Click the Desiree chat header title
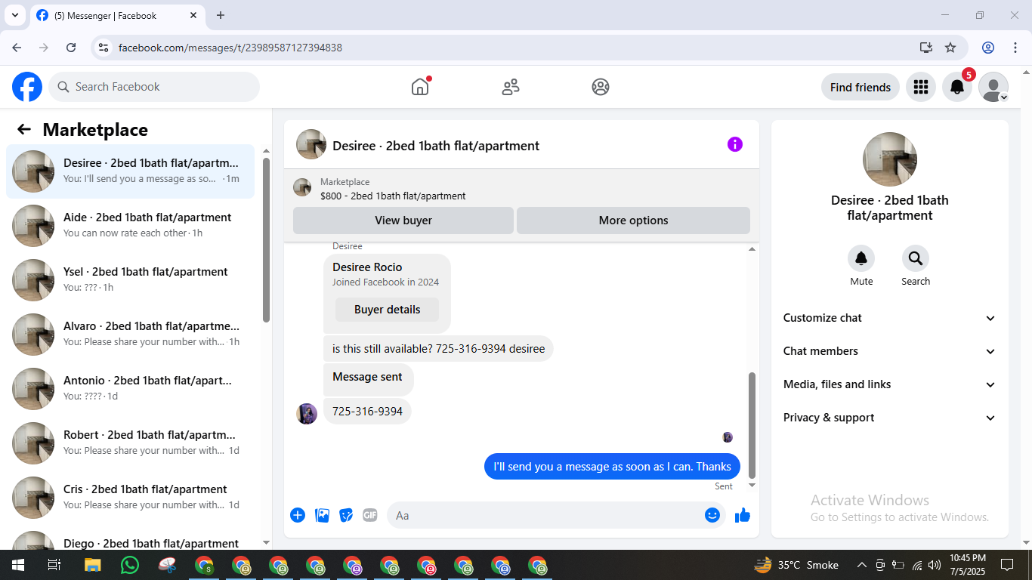This screenshot has width=1032, height=580. point(436,146)
